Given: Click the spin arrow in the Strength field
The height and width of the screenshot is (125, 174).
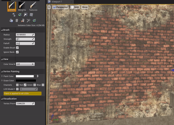Looking at the screenshot, I should (x=33, y=39).
